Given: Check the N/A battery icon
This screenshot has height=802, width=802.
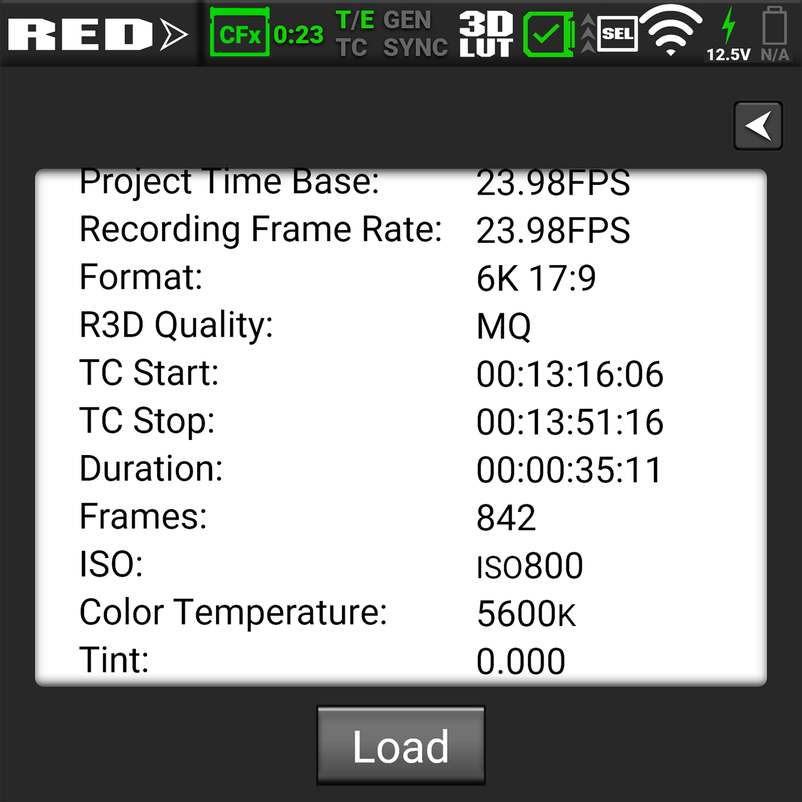Looking at the screenshot, I should (x=775, y=35).
